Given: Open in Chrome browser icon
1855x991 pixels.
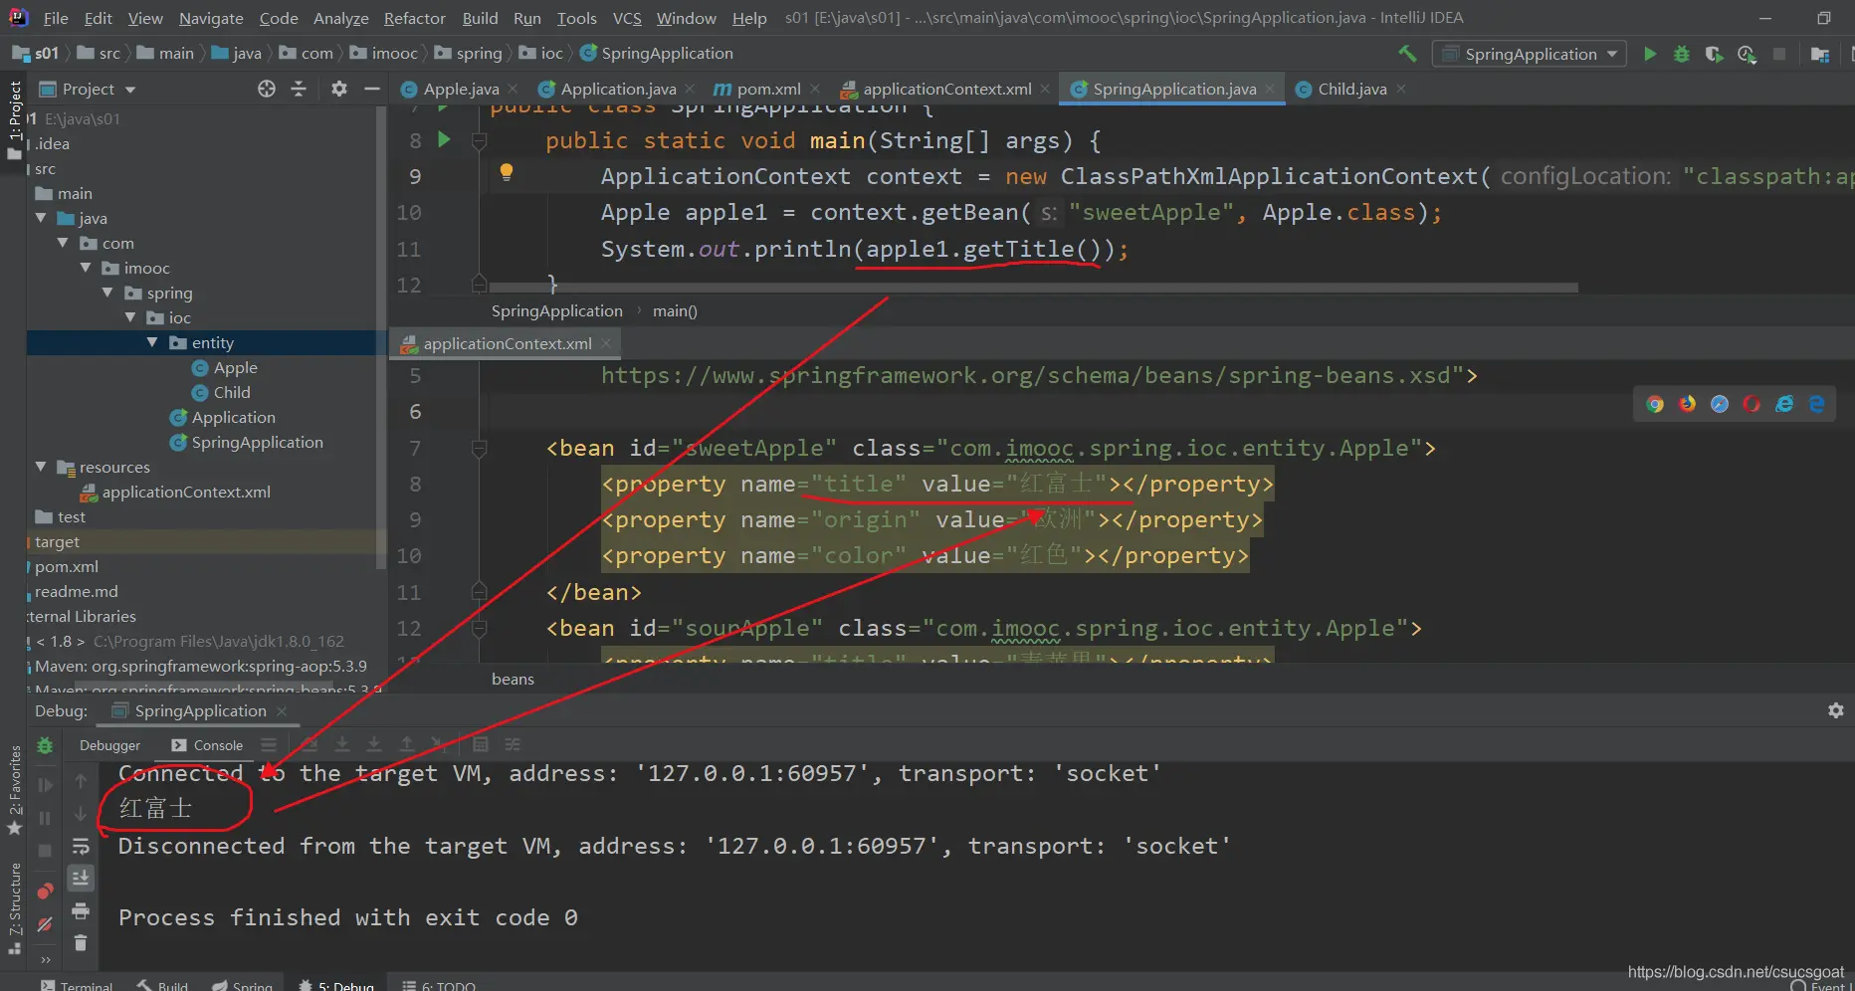Looking at the screenshot, I should [1655, 404].
